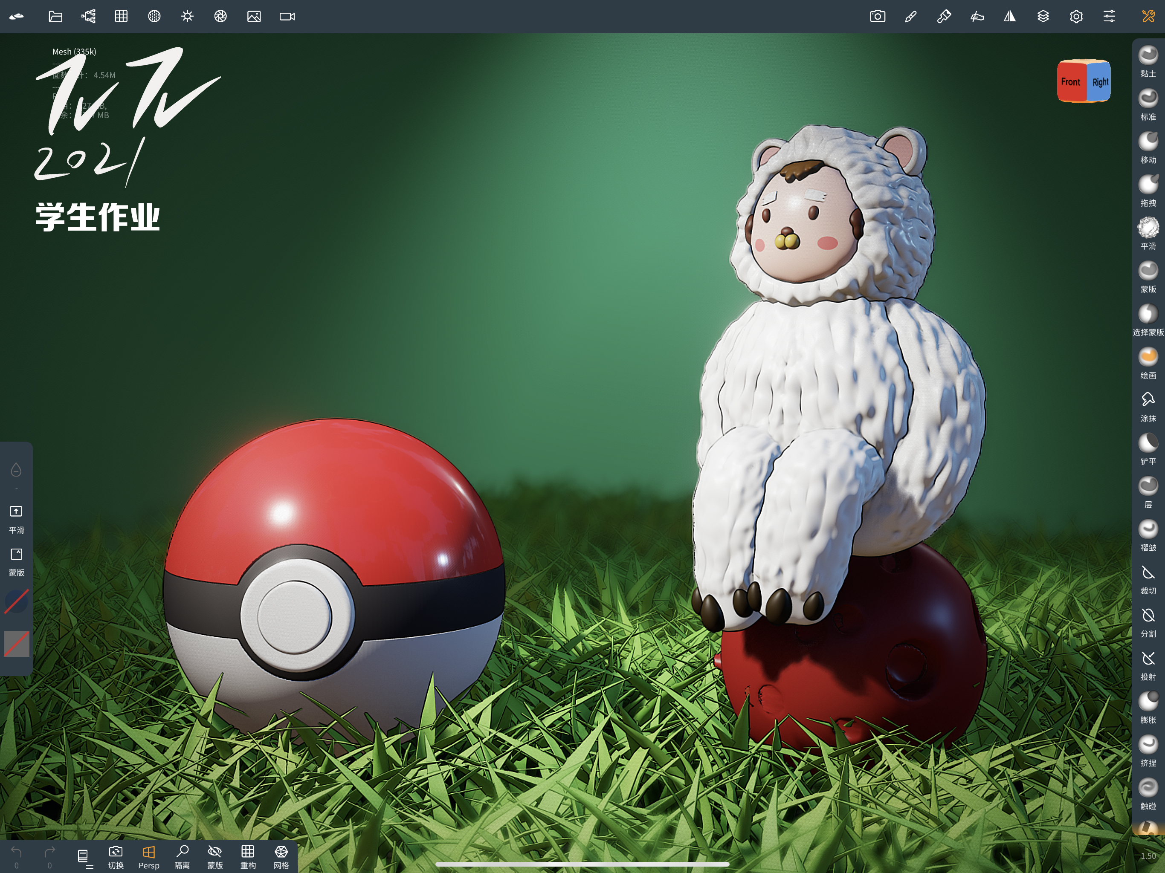This screenshot has height=873, width=1165.
Task: Open the files (folder) menu
Action: pos(55,16)
